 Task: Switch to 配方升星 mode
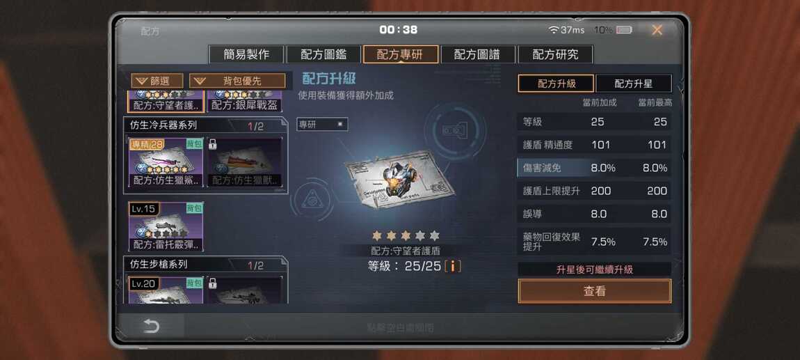coord(633,84)
